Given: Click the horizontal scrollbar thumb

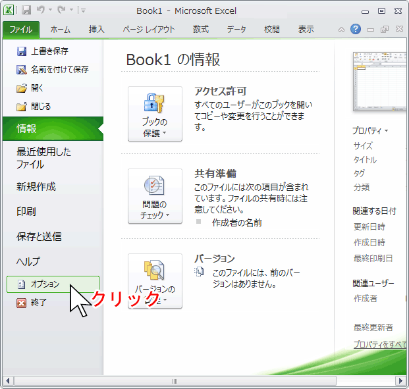Looking at the screenshot, I should 175,381.
